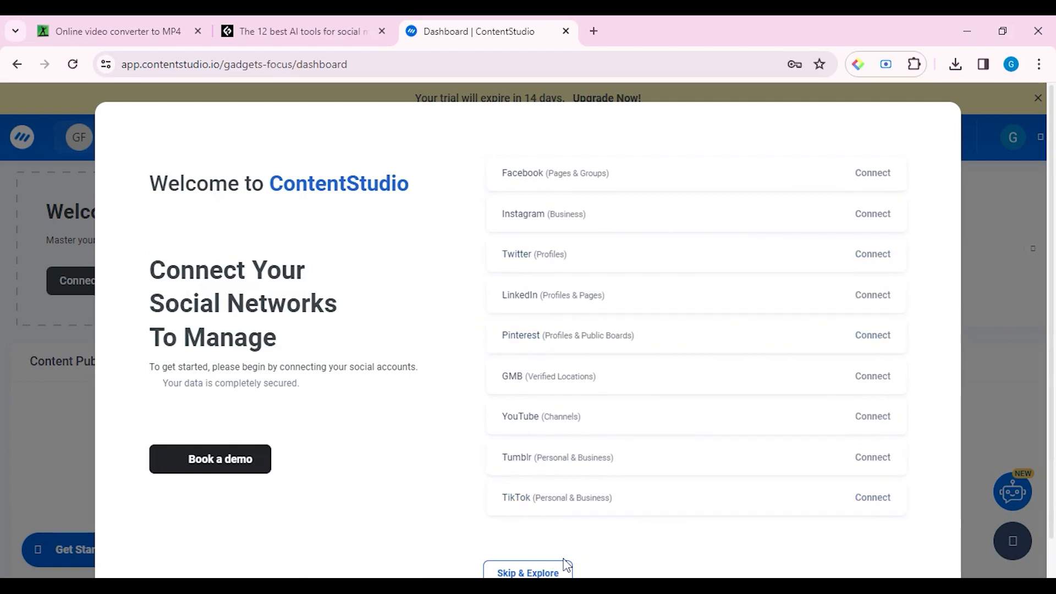Image resolution: width=1056 pixels, height=594 pixels.
Task: Connect LinkedIn Profiles & Pages account
Action: [872, 294]
